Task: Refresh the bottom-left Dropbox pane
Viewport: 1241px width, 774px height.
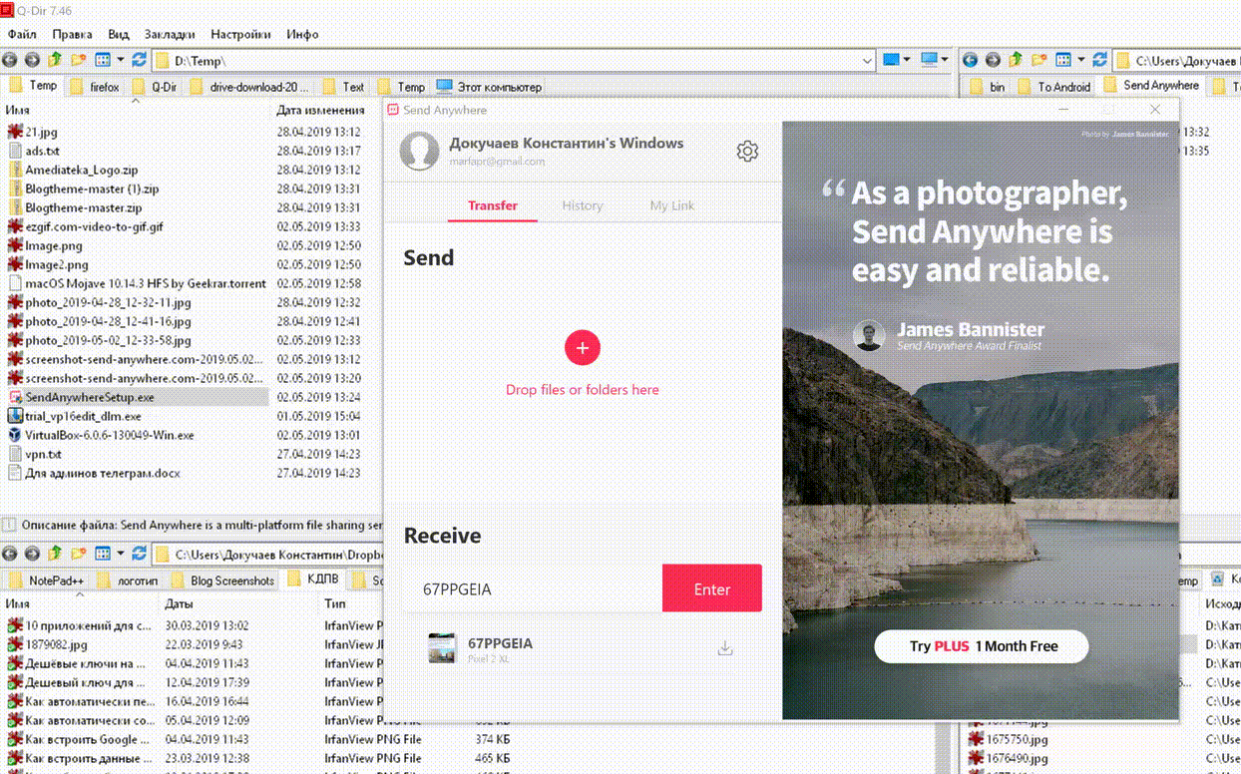Action: (139, 553)
